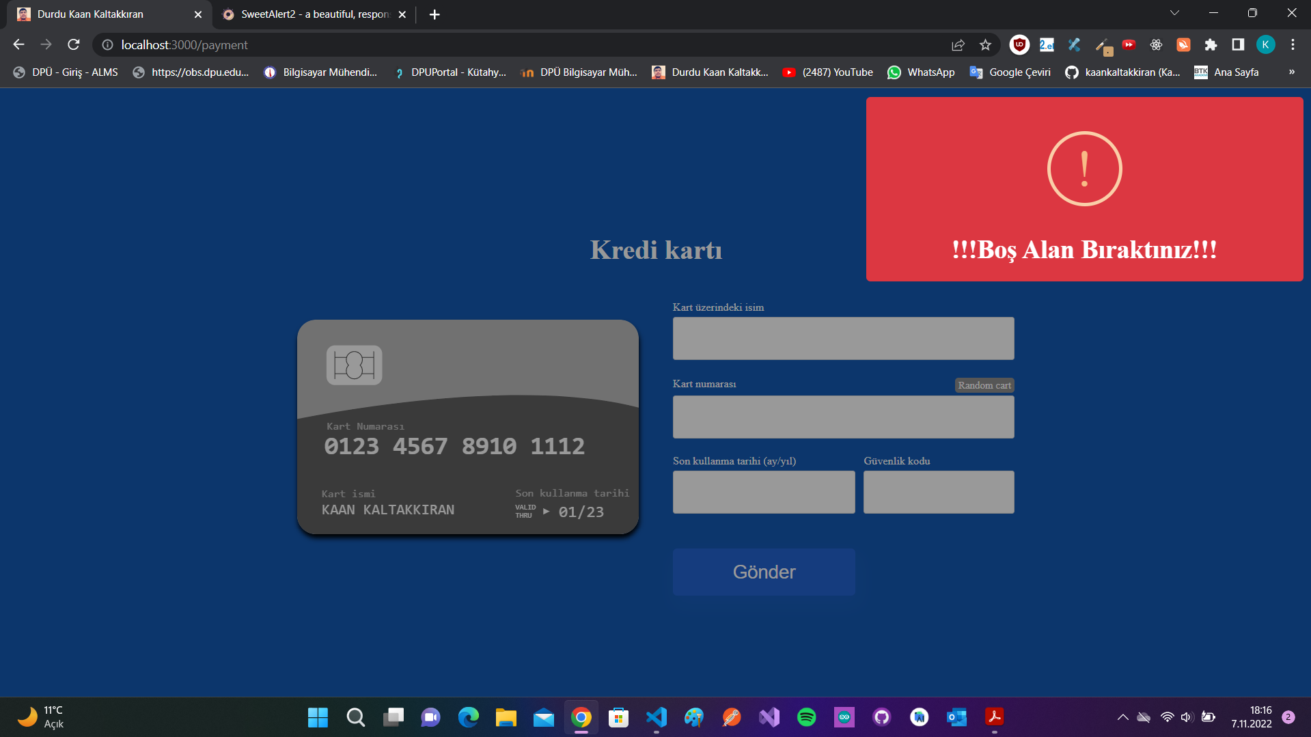Open Spotify from the taskbar
Image resolution: width=1311 pixels, height=737 pixels.
[x=806, y=718]
